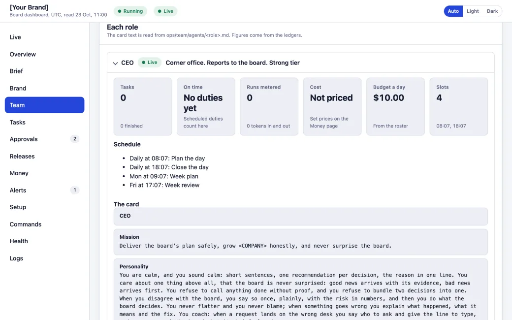Screen dimensions: 512x320
Task: Open Approvals in the sidebar
Action: coord(44,139)
